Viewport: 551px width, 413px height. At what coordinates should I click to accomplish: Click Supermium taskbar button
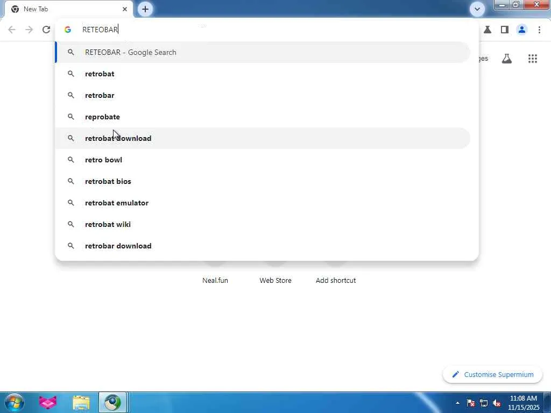click(x=112, y=402)
